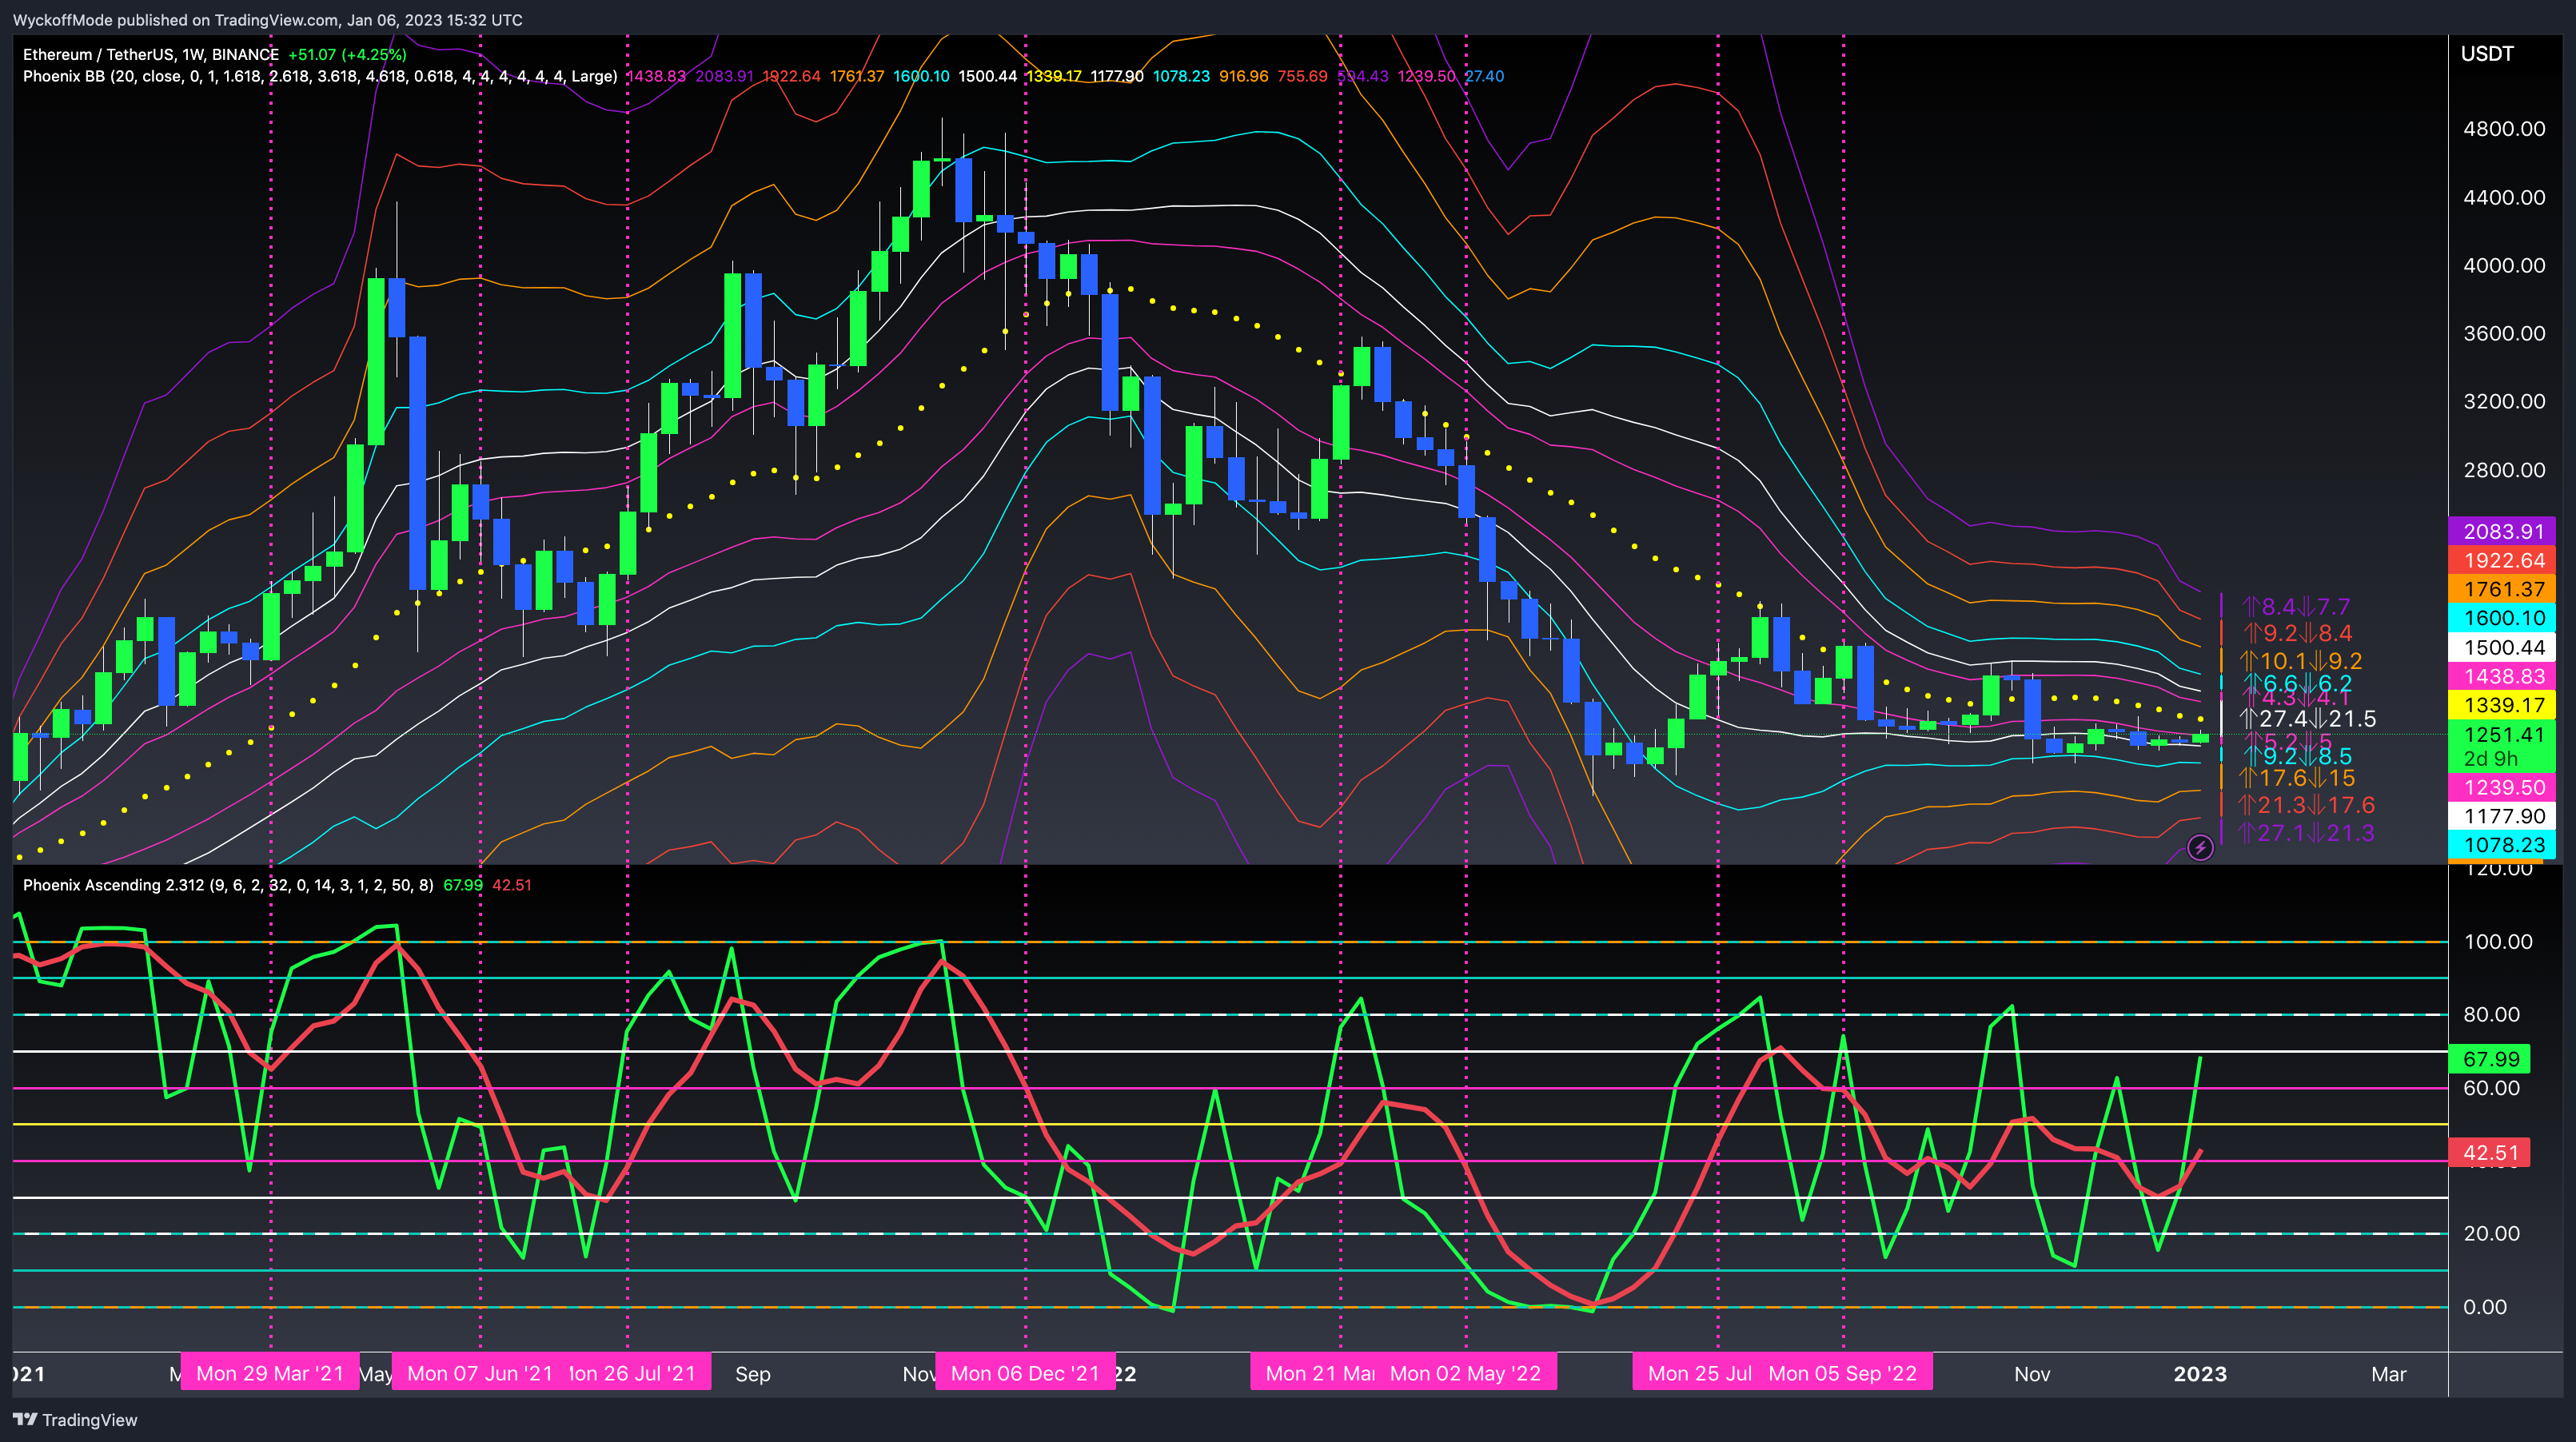Click 67.99 value in Phoenix Ascending legend

click(x=463, y=885)
